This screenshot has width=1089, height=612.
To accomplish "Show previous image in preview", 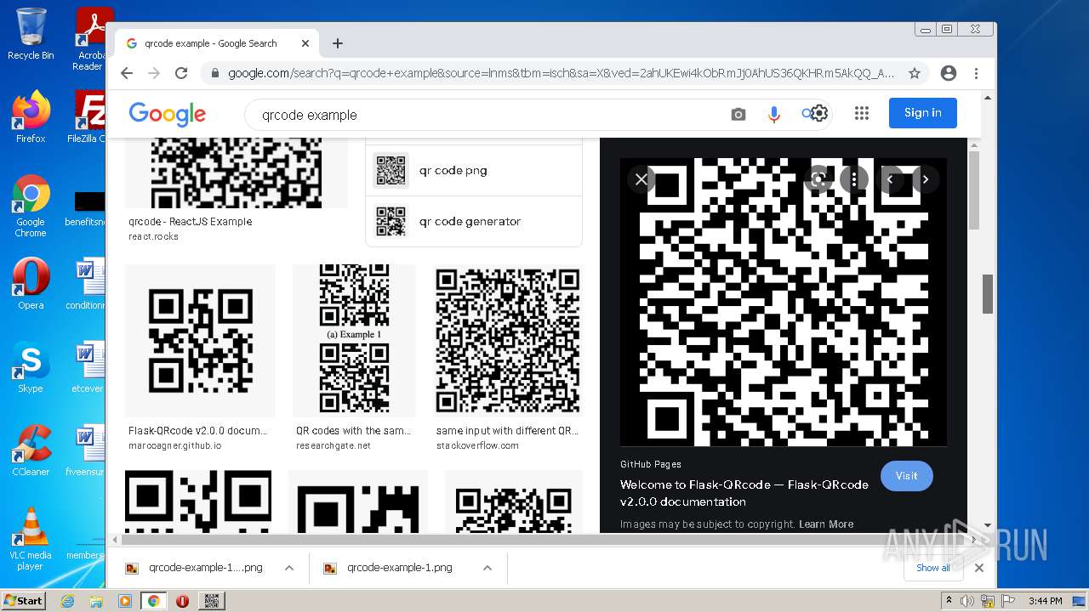I will (x=890, y=179).
